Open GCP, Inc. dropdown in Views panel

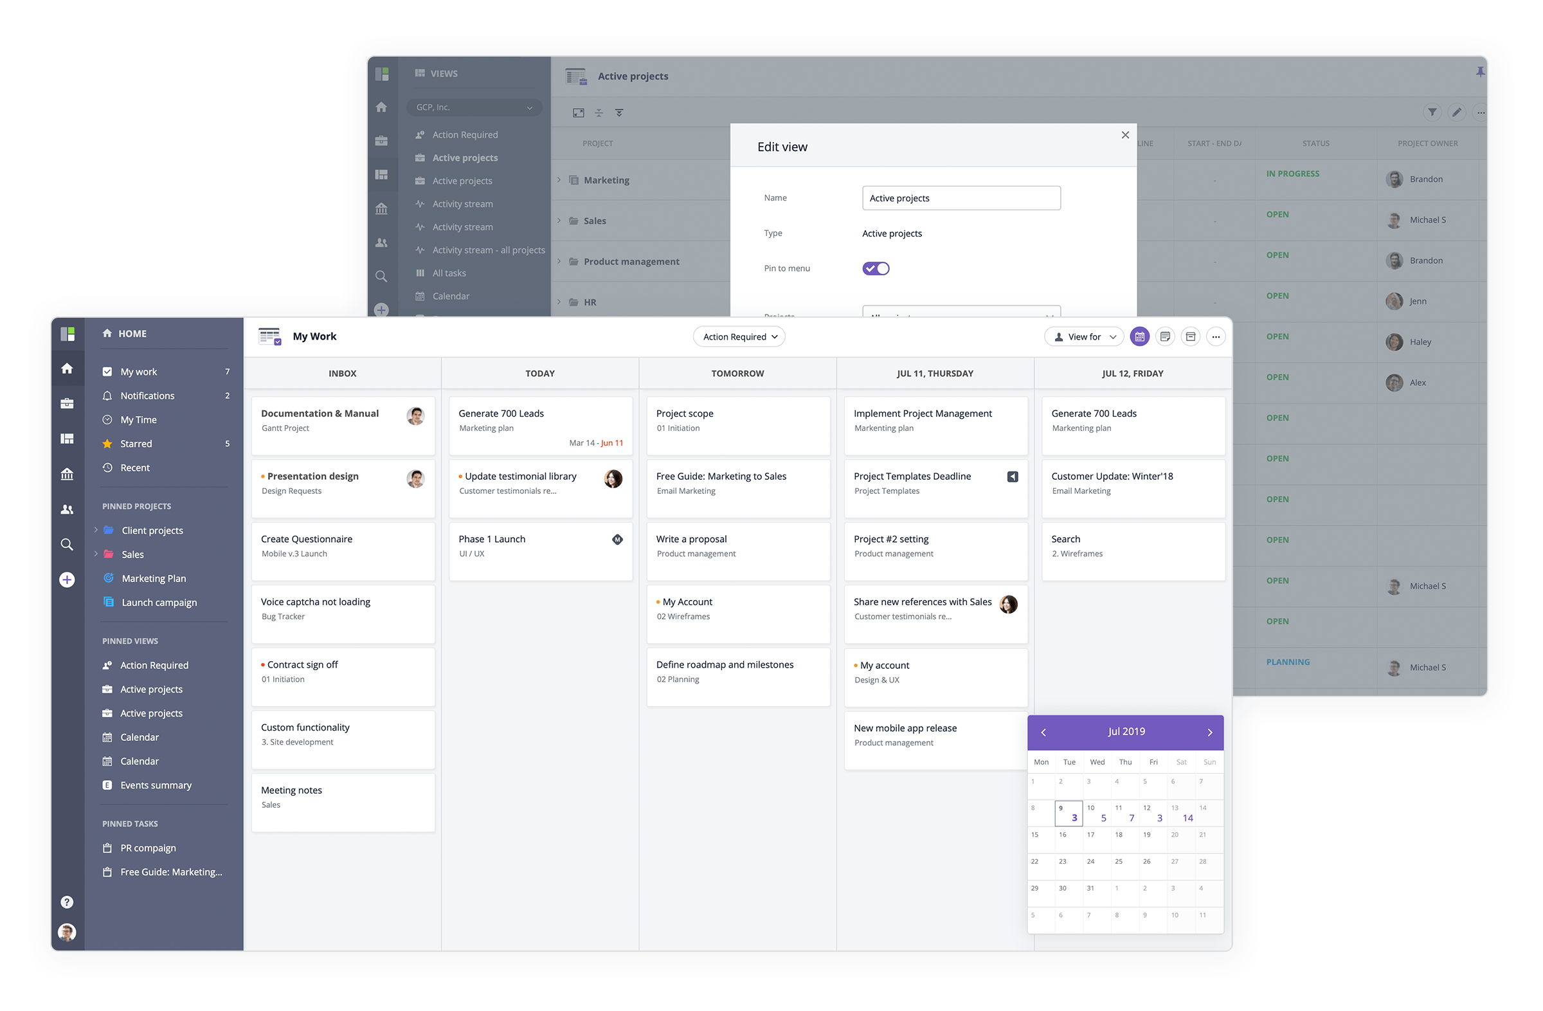474,107
